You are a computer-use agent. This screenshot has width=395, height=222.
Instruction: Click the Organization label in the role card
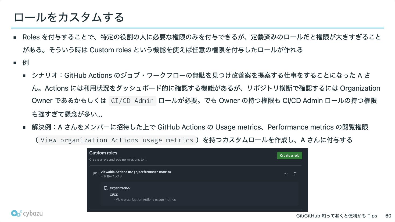coord(120,188)
